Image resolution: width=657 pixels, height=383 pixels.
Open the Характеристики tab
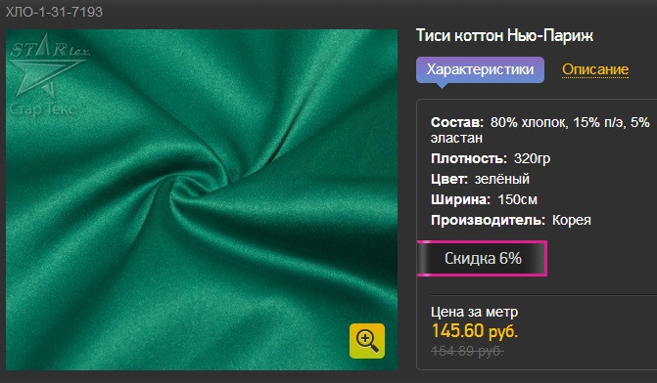pos(480,69)
